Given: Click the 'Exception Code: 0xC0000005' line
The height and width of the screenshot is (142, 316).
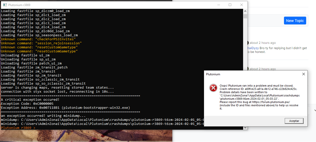Looking at the screenshot, I should coord(27,104).
